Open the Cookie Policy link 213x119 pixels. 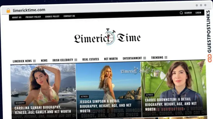(x=52, y=16)
